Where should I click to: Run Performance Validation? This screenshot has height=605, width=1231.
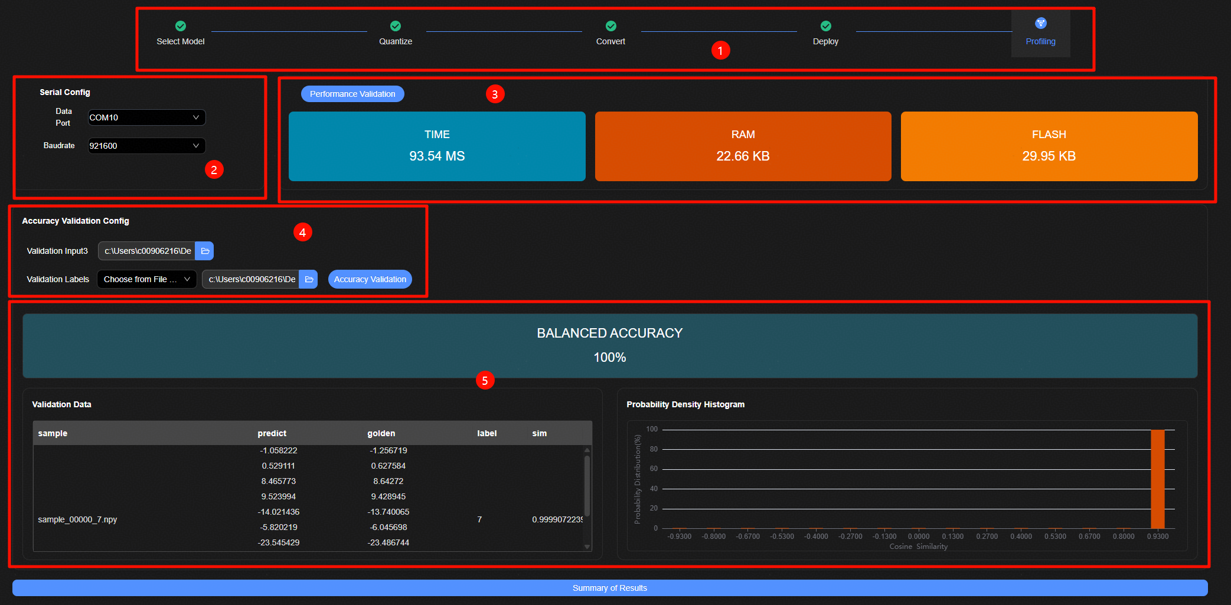(352, 94)
